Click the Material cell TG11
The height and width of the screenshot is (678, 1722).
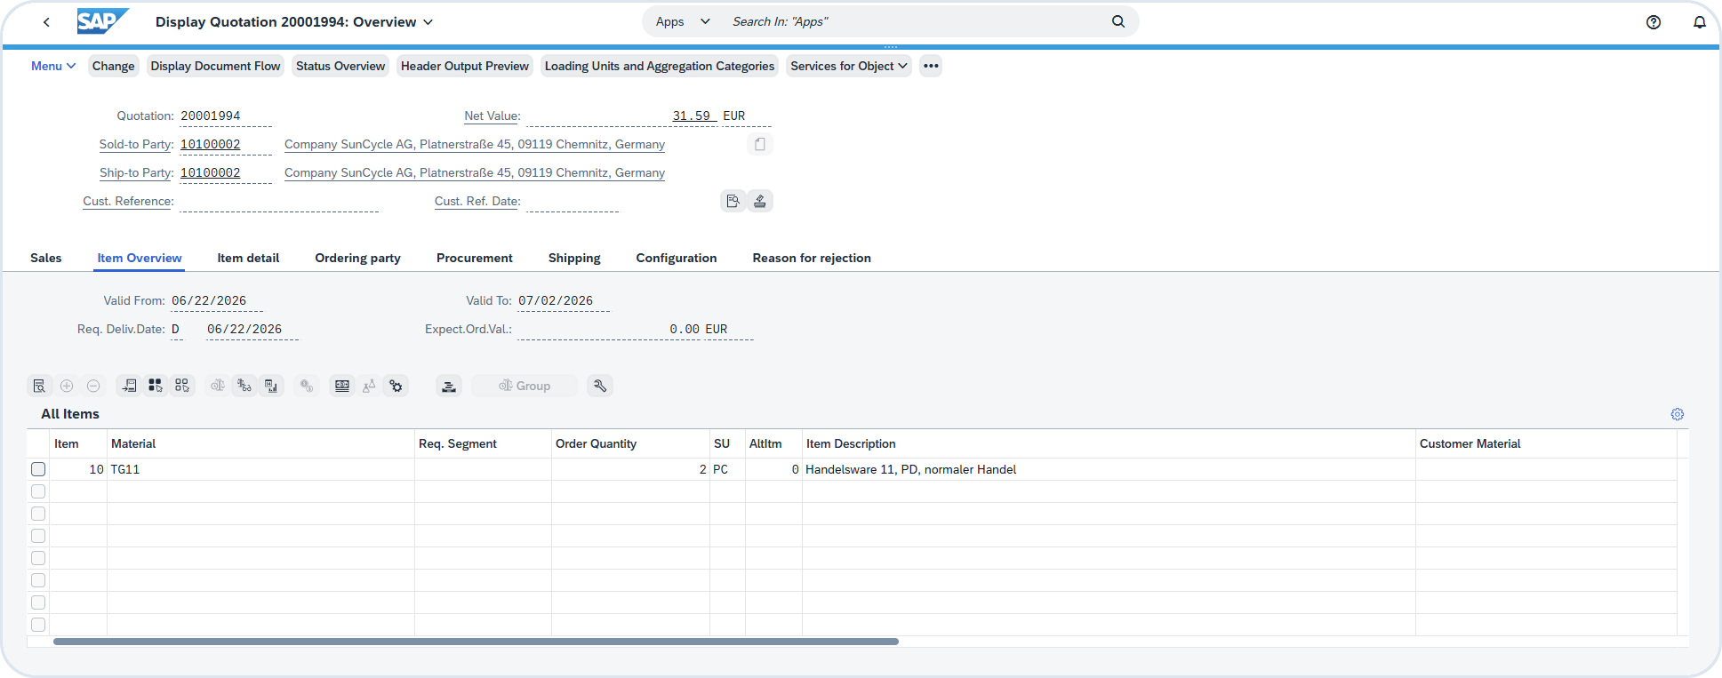260,469
